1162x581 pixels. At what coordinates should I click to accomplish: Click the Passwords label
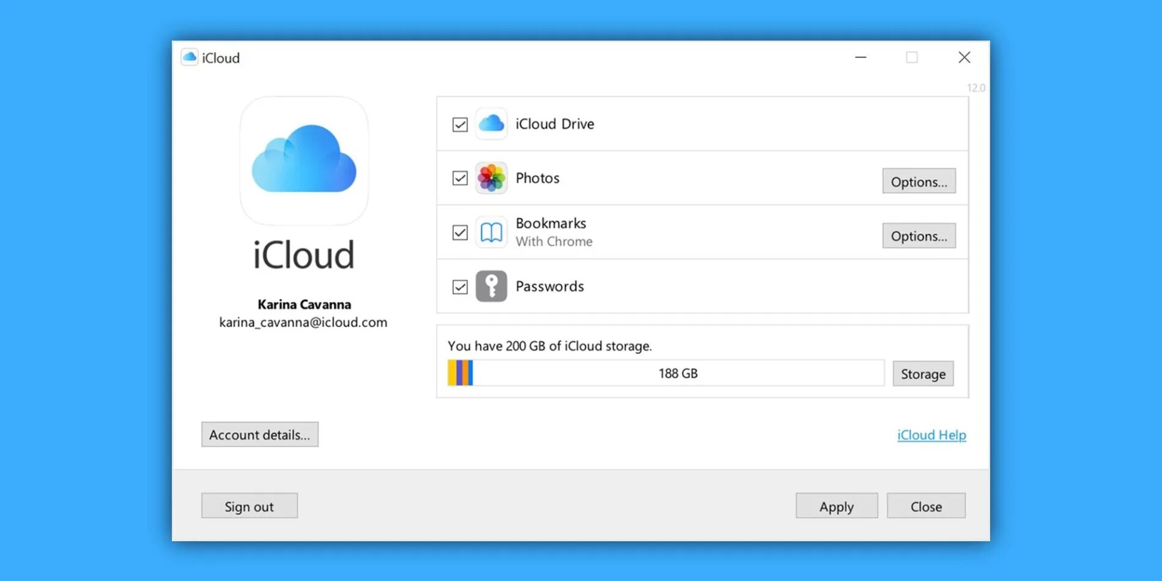click(x=550, y=286)
